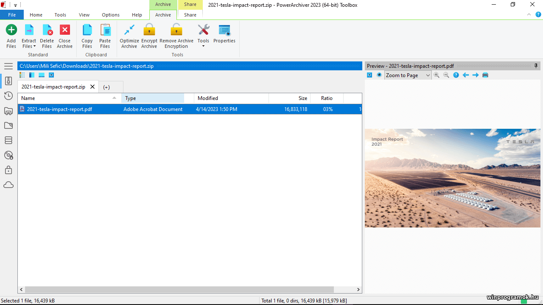This screenshot has width=543, height=305.
Task: Sort by the Name column header
Action: click(70, 98)
